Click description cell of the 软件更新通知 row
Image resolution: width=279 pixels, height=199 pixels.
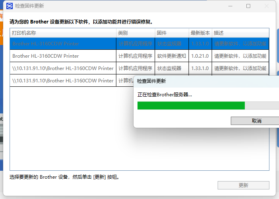coord(240,56)
